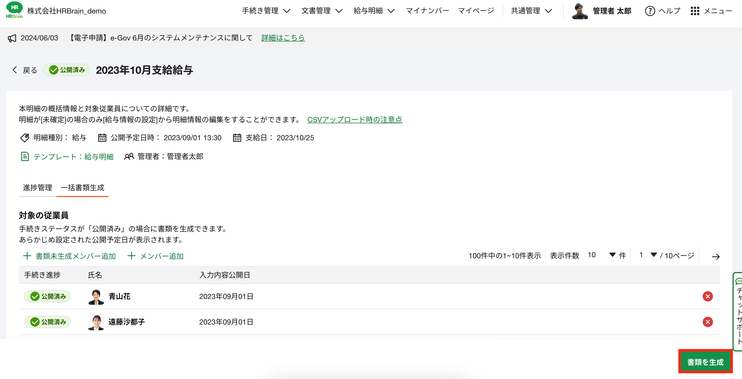
Task: Click the template document icon
Action: [25, 157]
